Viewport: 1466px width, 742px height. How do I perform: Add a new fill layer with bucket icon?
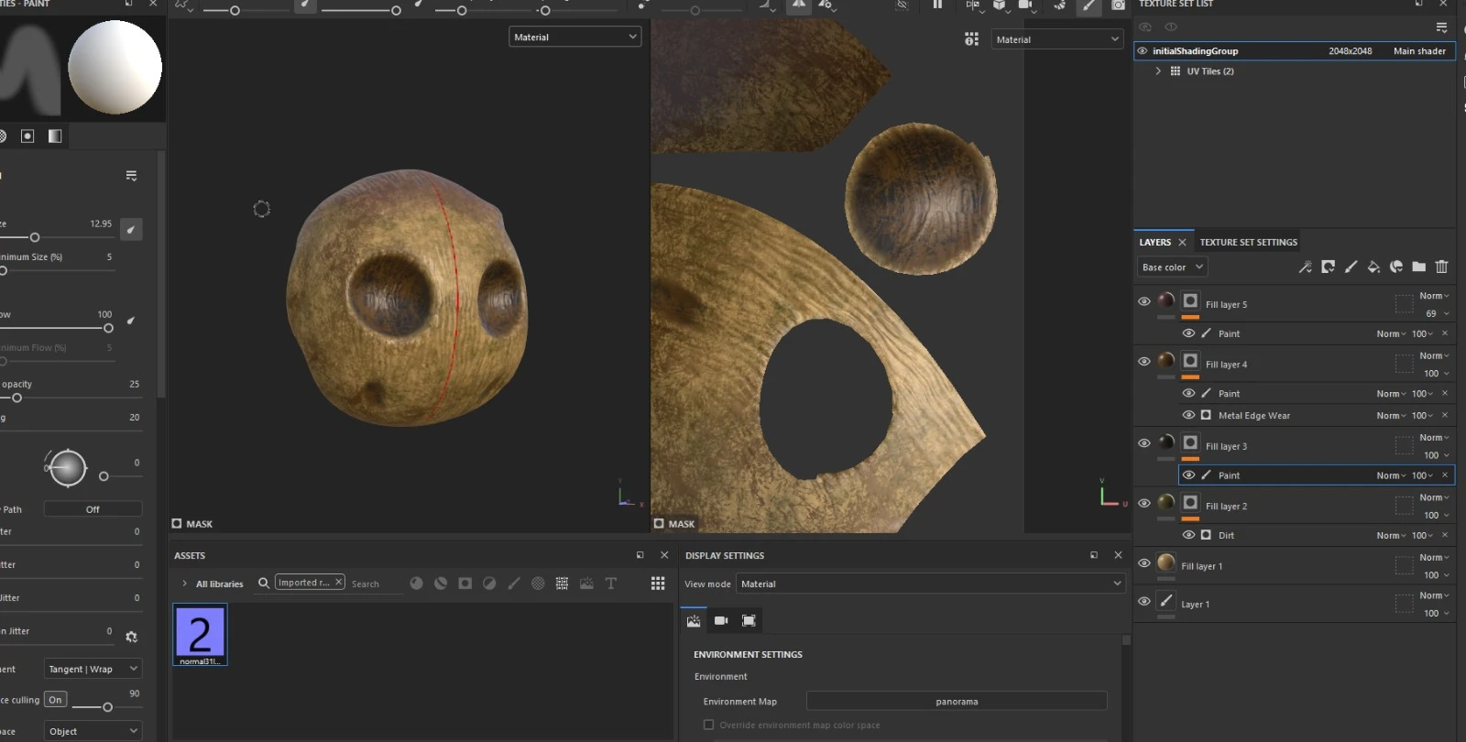[x=1373, y=267]
